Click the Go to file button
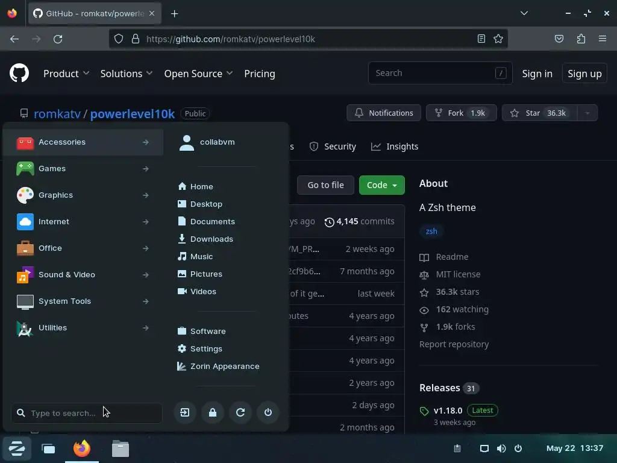 (325, 185)
